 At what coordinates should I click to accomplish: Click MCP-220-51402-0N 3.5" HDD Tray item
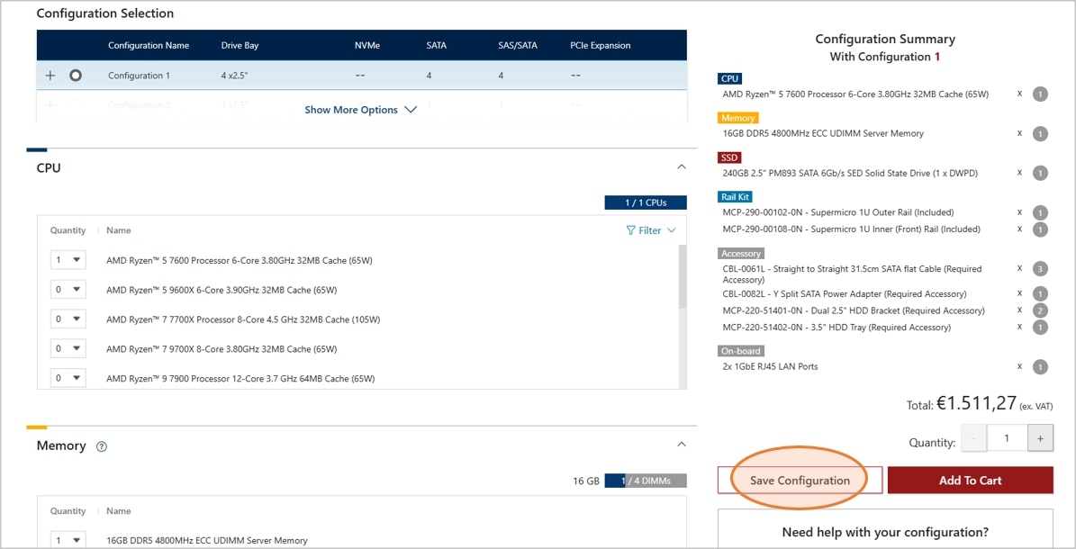(x=836, y=328)
